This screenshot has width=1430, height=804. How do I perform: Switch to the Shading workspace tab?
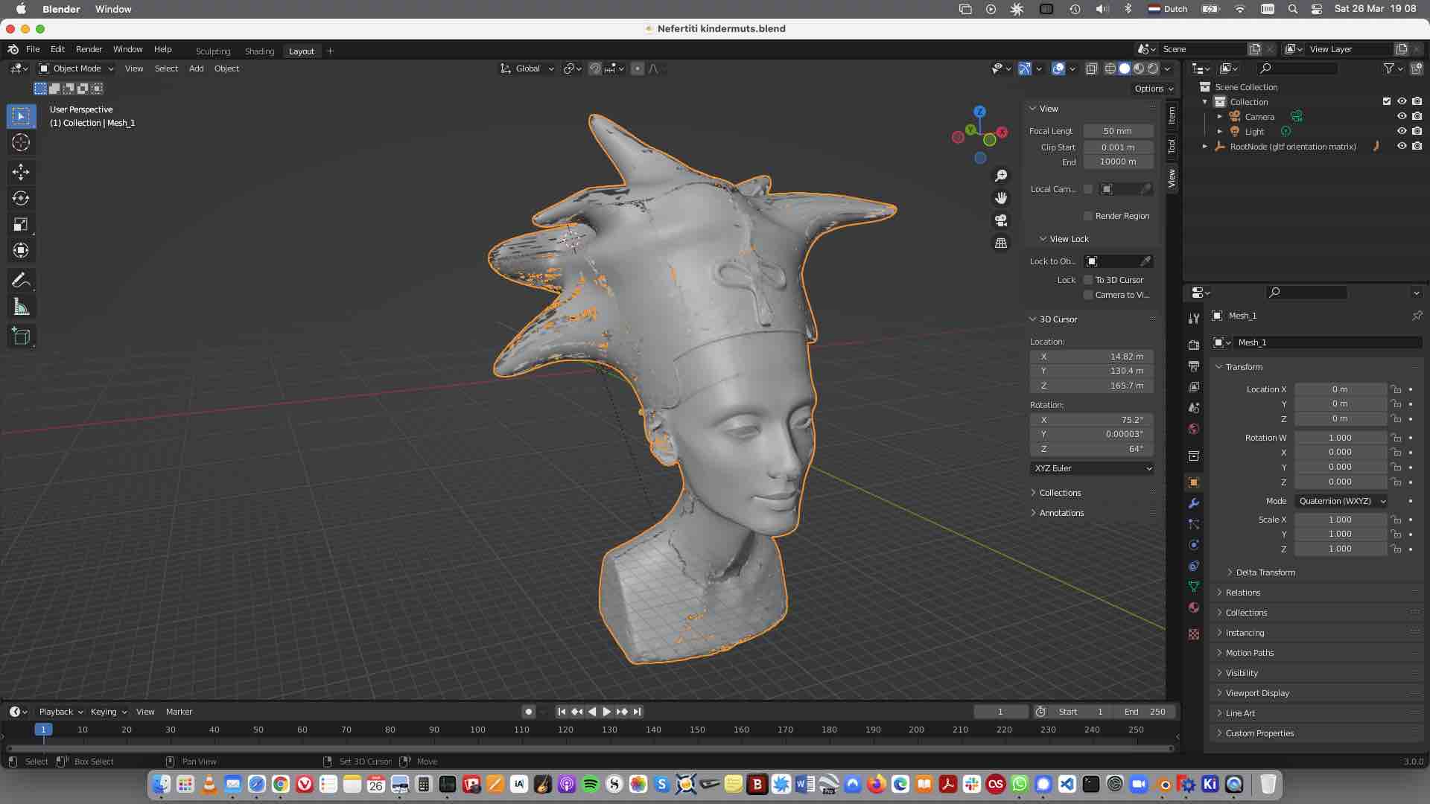[x=259, y=51]
